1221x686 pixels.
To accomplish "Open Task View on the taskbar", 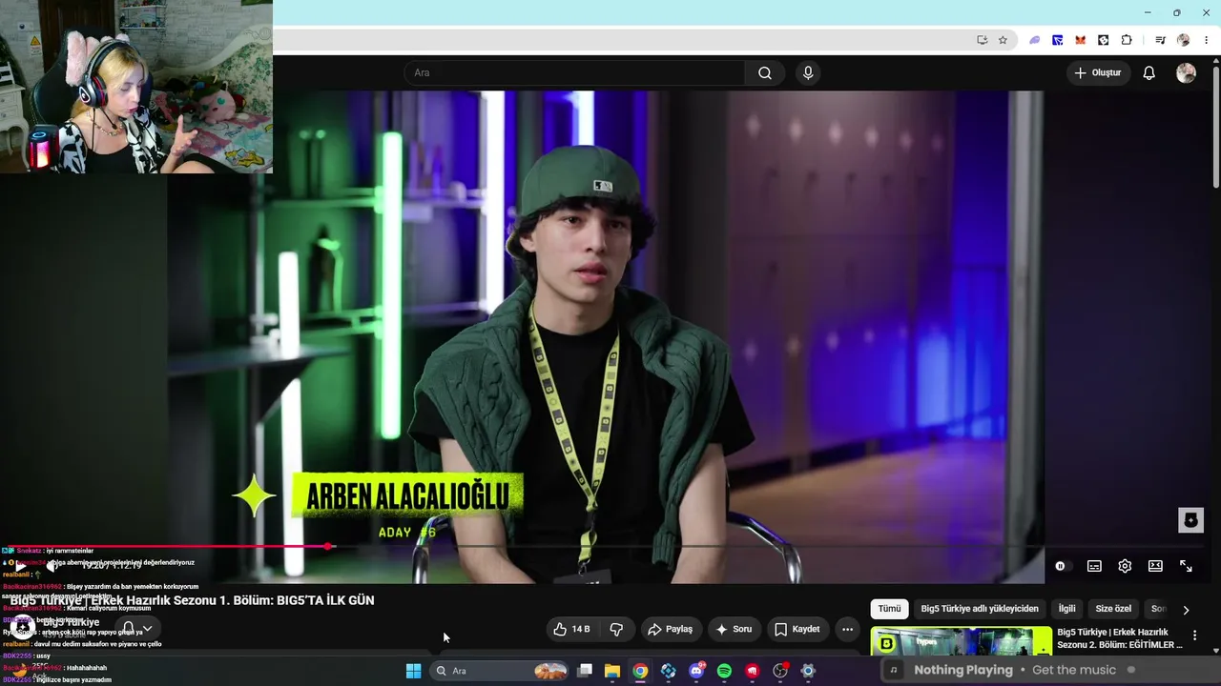I will pyautogui.click(x=585, y=671).
